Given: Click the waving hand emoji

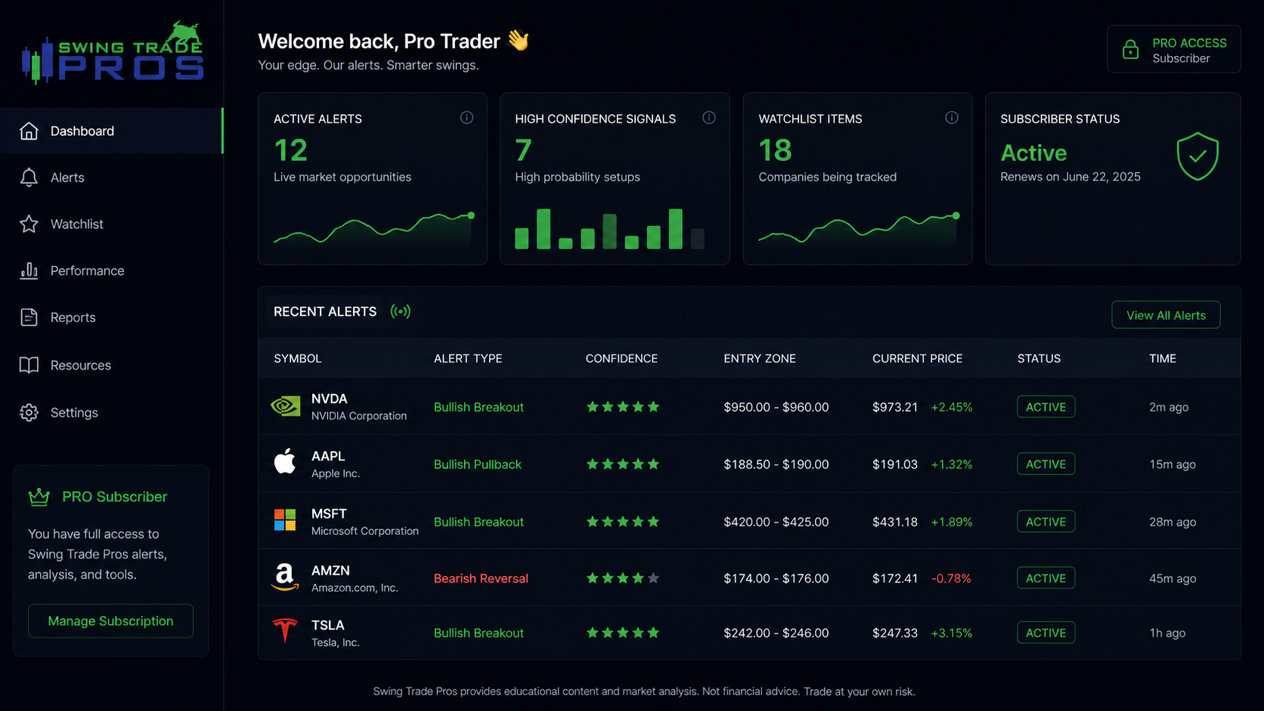Looking at the screenshot, I should coord(518,40).
